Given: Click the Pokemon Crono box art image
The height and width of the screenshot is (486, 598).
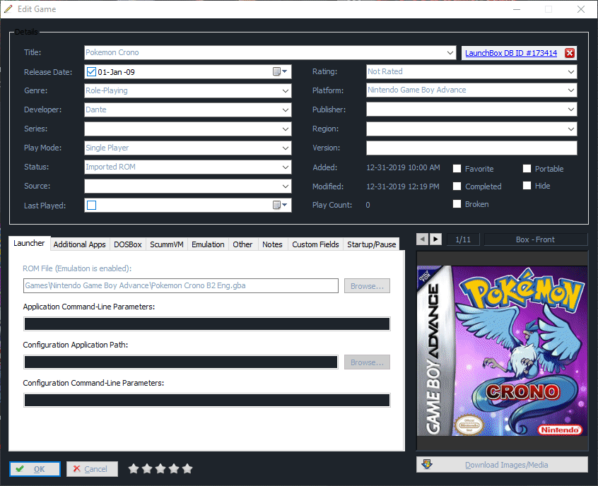Looking at the screenshot, I should 502,351.
